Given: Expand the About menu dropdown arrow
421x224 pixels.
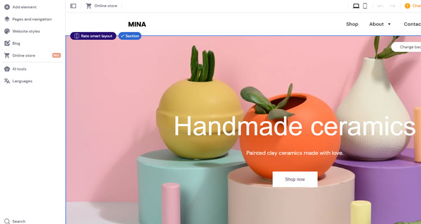Looking at the screenshot, I should click(390, 25).
